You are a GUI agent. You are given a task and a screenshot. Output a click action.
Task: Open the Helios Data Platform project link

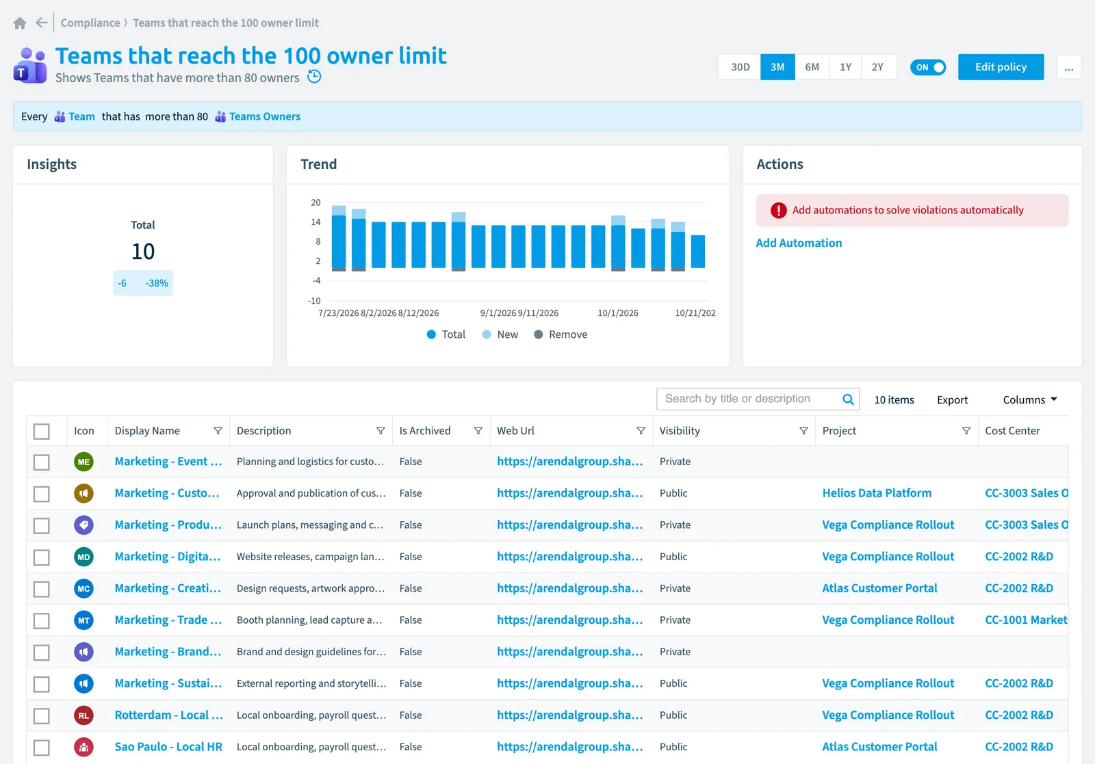click(877, 493)
